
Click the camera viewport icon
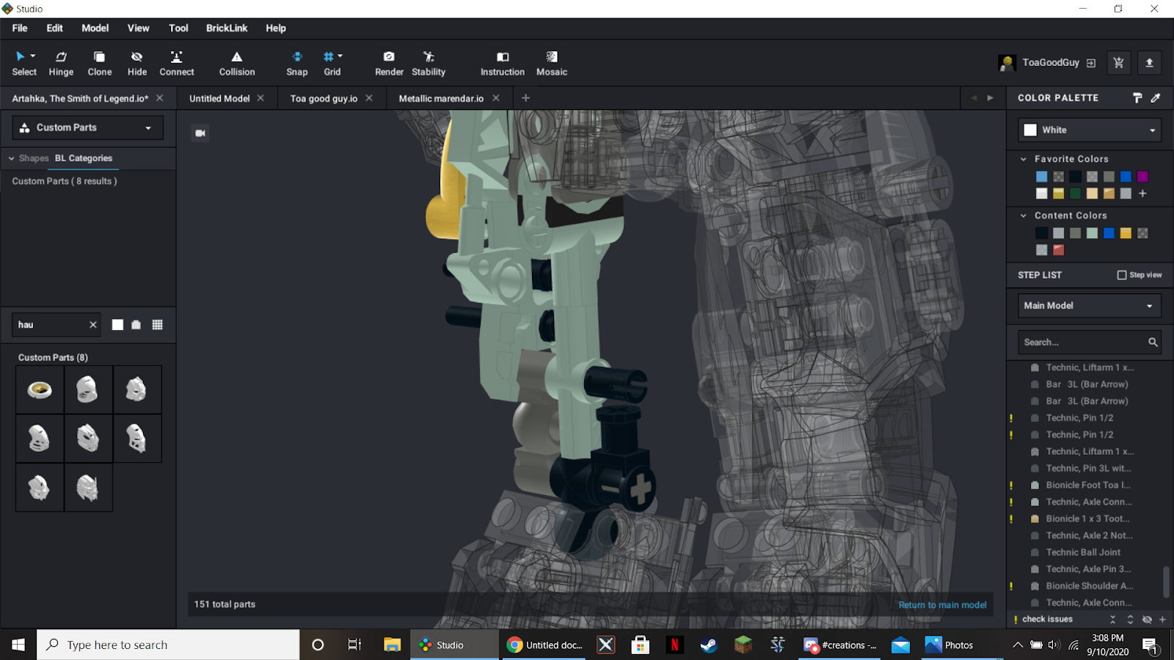point(200,133)
